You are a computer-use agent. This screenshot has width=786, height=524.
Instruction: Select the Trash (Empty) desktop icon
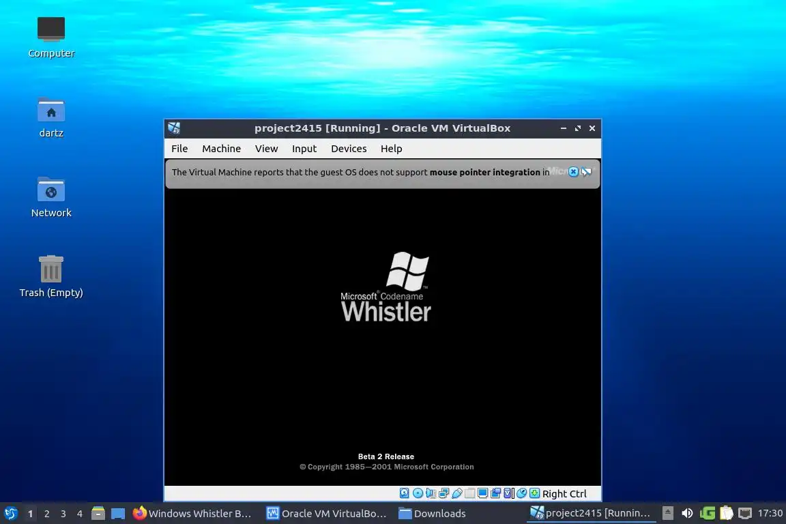(x=51, y=277)
